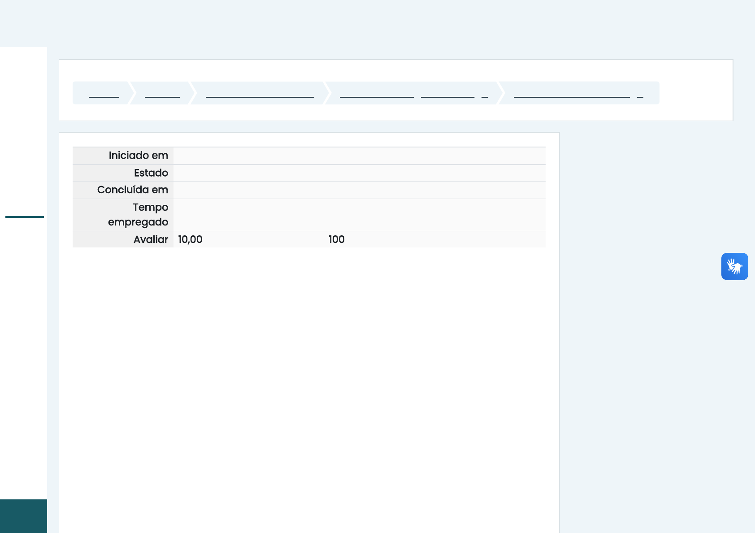Click the 'Iniciado em' row label

click(138, 156)
